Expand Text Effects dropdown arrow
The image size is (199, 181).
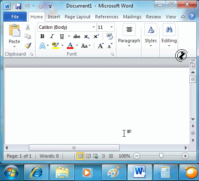click(48, 46)
